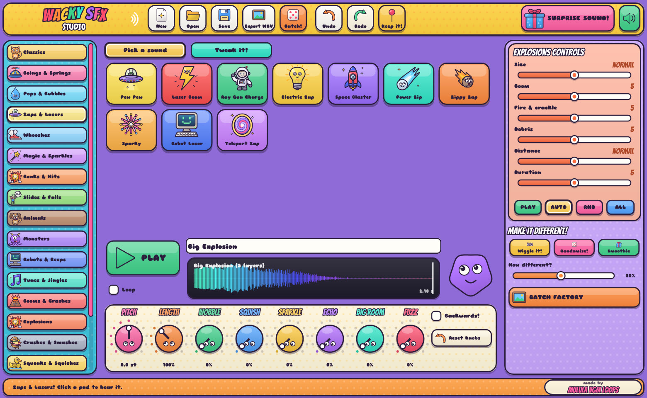Screen dimensions: 647x398
Task: Pick the Electric Zap pad
Action: [298, 84]
